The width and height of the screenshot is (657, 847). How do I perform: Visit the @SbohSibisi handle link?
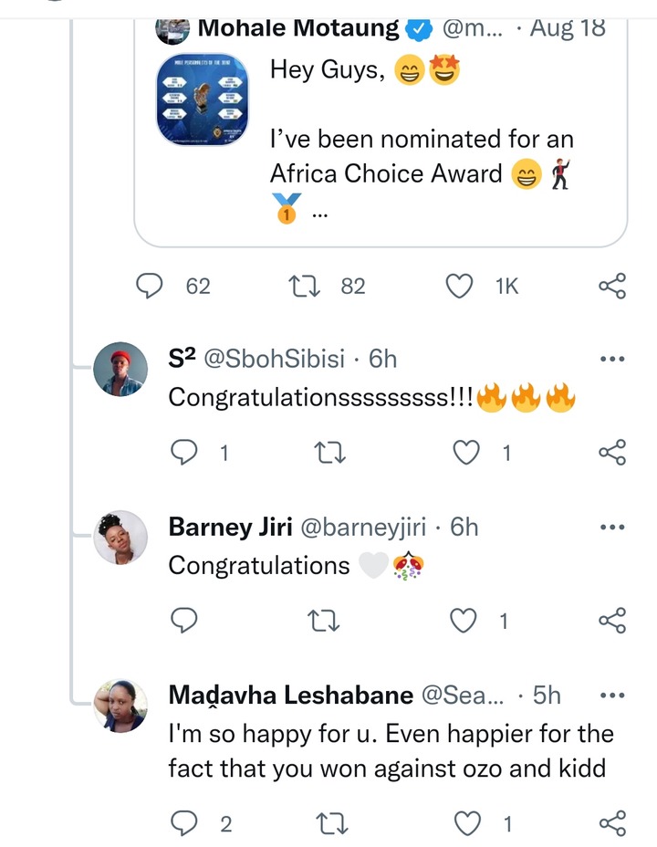coord(274,359)
